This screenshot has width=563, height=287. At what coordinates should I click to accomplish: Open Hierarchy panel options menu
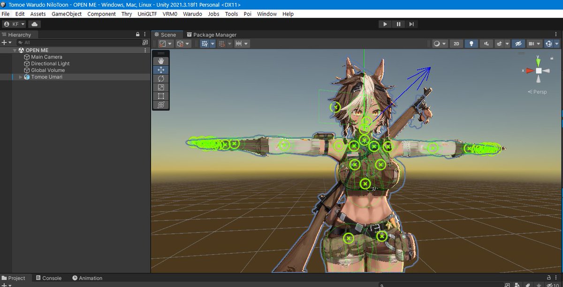click(x=145, y=34)
